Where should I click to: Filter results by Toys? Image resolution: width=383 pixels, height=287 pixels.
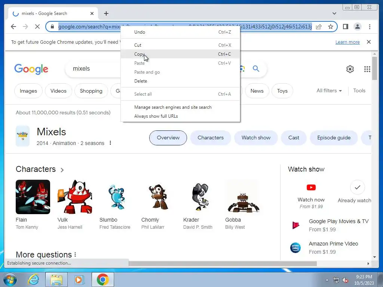(x=282, y=91)
